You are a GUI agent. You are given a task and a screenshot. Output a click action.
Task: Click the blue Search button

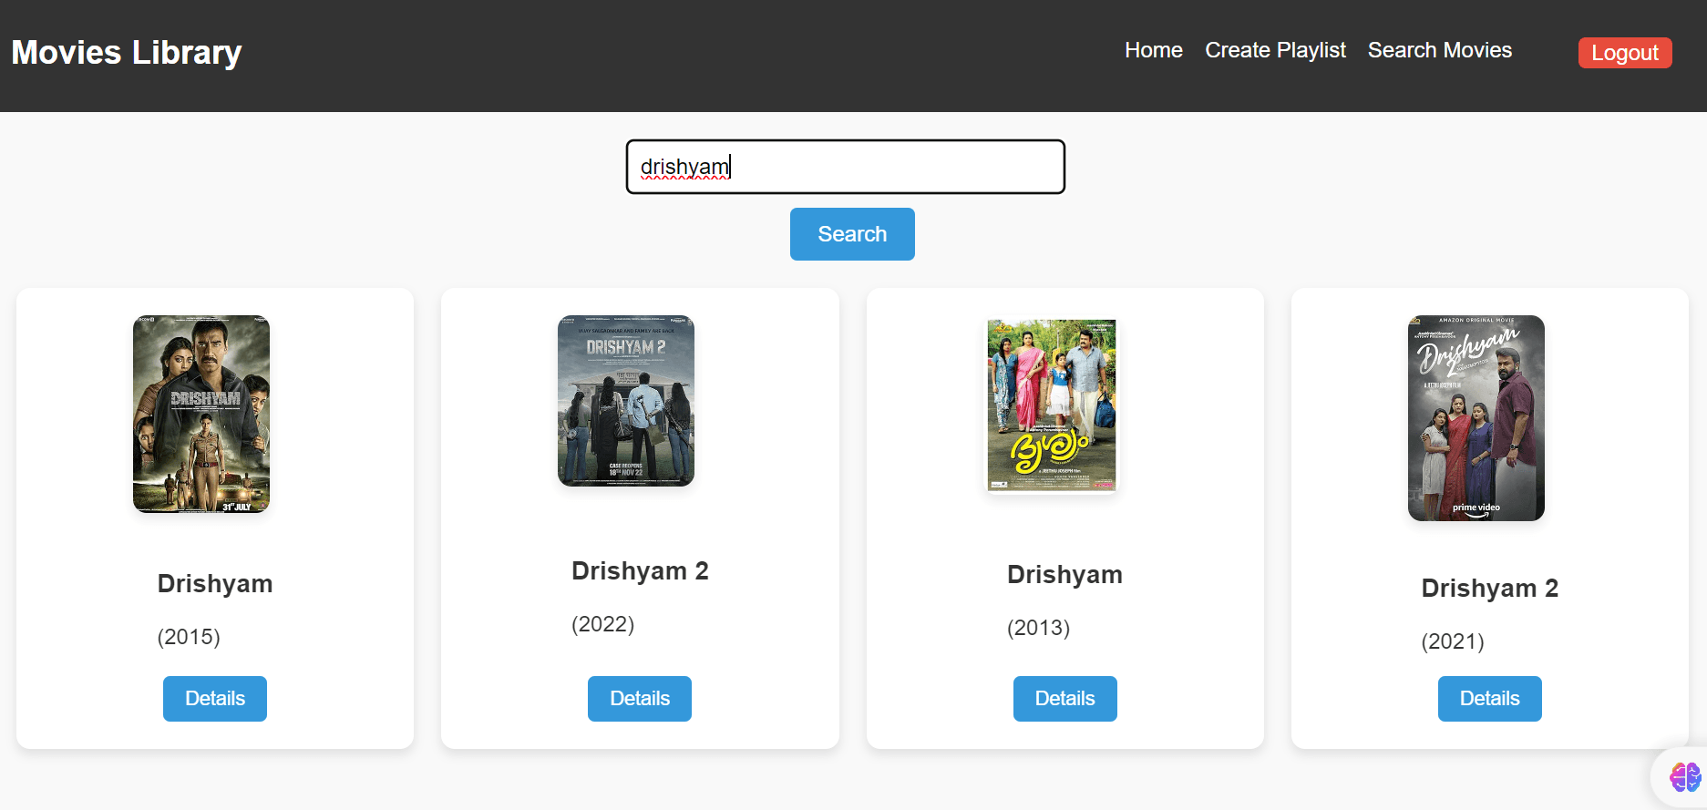(x=851, y=234)
